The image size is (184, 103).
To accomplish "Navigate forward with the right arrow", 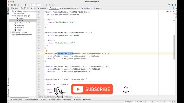I will point(22,5).
